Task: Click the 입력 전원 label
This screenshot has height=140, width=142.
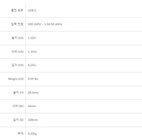Action: tap(17, 24)
